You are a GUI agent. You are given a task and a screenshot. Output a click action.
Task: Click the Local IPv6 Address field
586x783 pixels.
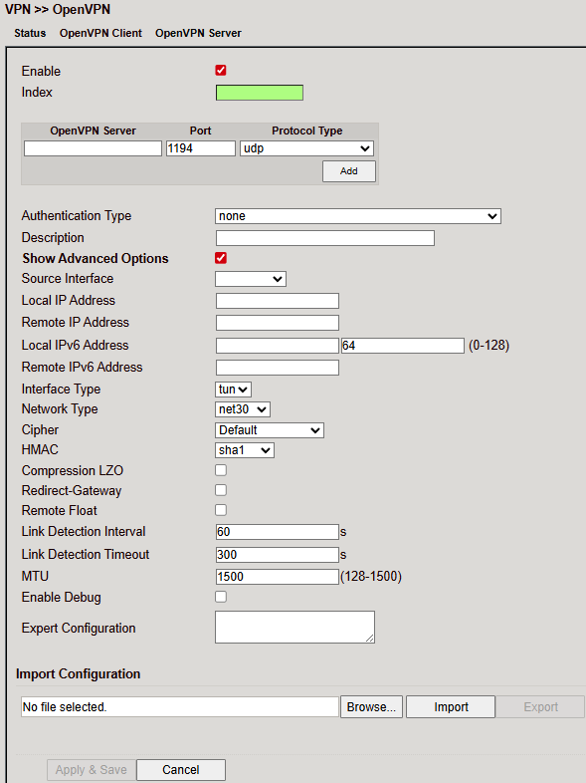(278, 346)
